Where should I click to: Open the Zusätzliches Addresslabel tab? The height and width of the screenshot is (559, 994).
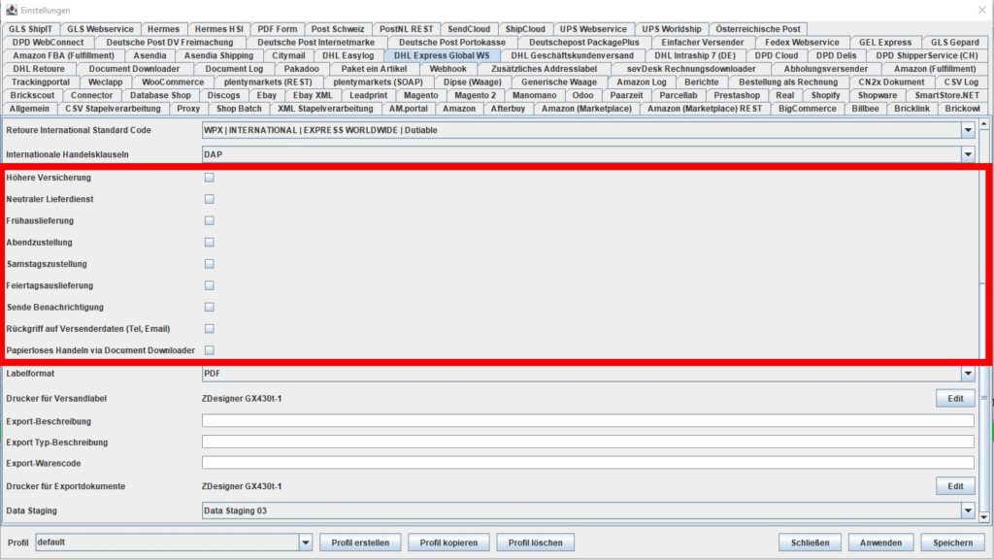pyautogui.click(x=544, y=69)
